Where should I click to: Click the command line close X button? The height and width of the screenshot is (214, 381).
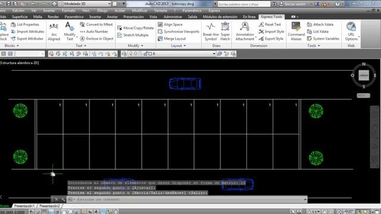click(x=57, y=200)
